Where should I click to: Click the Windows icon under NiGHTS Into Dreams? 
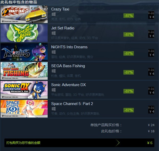click(x=54, y=52)
